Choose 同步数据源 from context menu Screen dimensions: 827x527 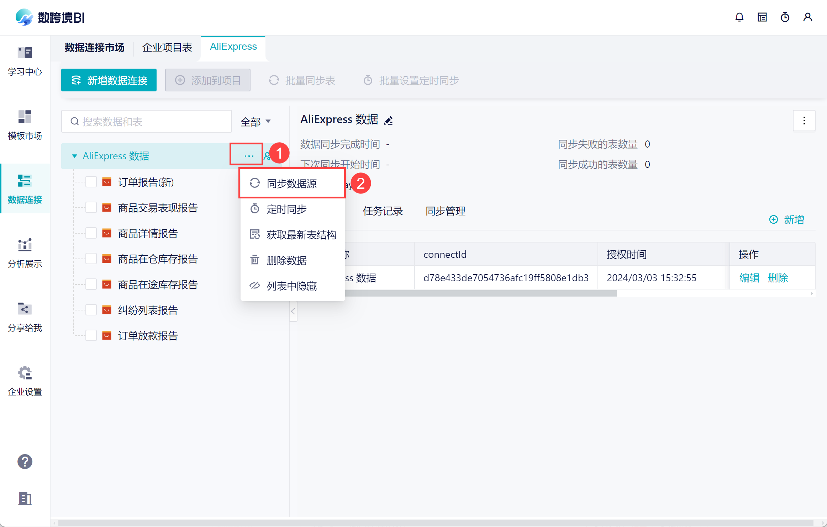[291, 183]
